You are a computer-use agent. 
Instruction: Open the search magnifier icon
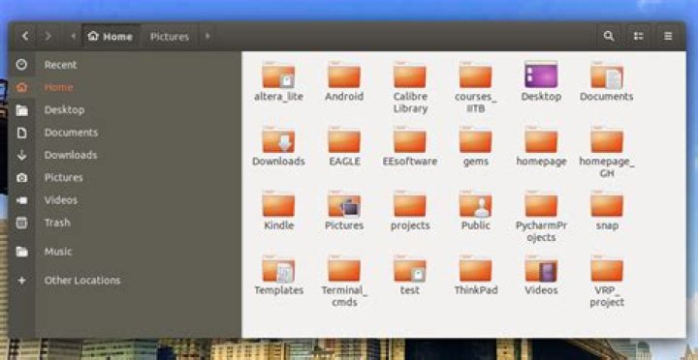609,37
